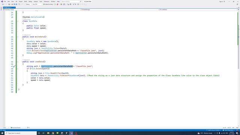
Task: Open the Extensions menu
Action: coord(46,1)
